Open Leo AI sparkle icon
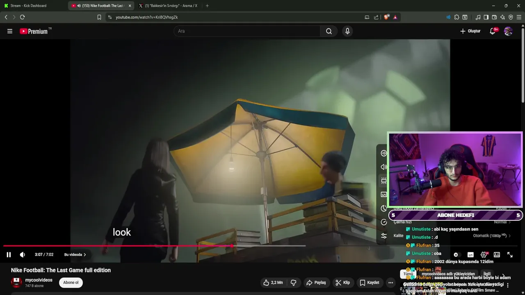525x295 pixels. tap(502, 17)
